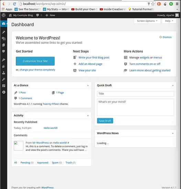Open Tutorial Formatting bookmark

tap(141, 9)
